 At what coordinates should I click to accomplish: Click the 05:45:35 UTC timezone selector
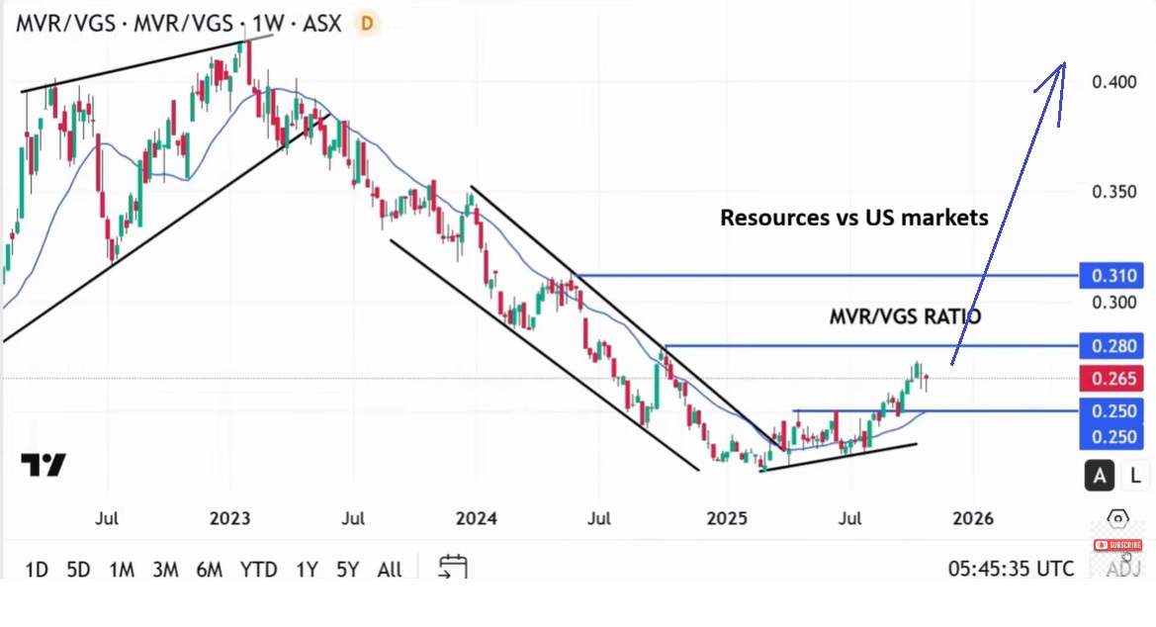[1011, 569]
